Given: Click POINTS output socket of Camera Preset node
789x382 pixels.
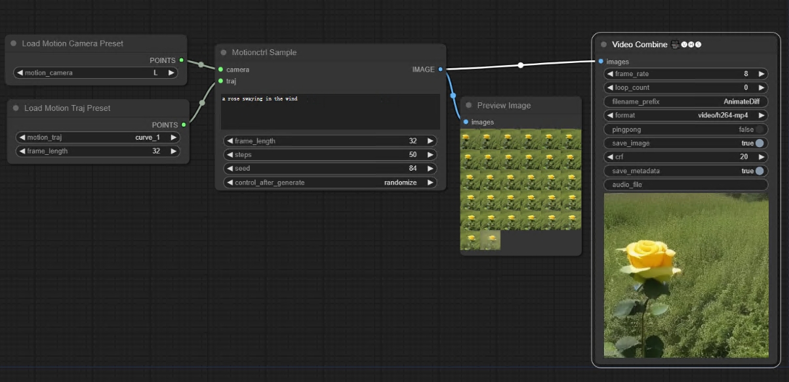Looking at the screenshot, I should coord(182,60).
